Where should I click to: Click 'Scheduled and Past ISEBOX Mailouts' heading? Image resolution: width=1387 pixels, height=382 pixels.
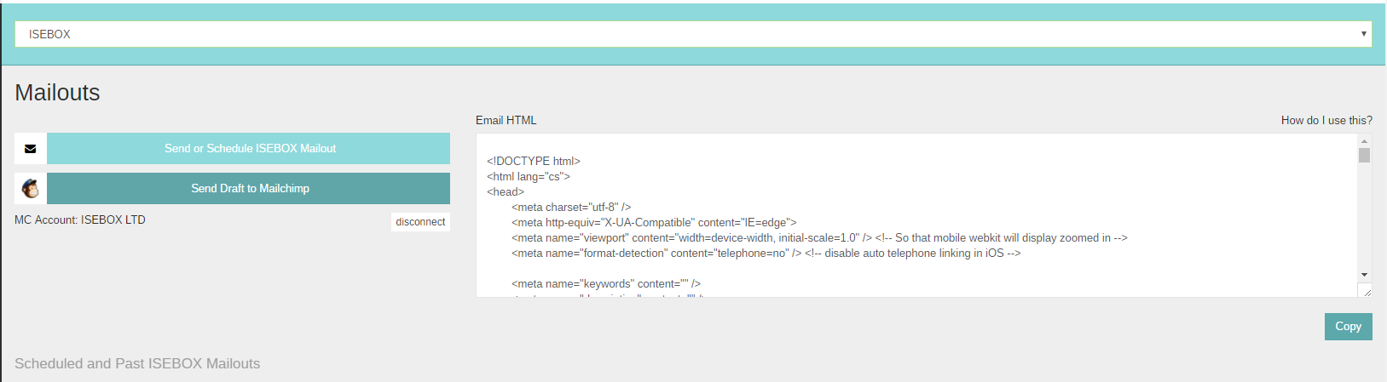pyautogui.click(x=137, y=364)
